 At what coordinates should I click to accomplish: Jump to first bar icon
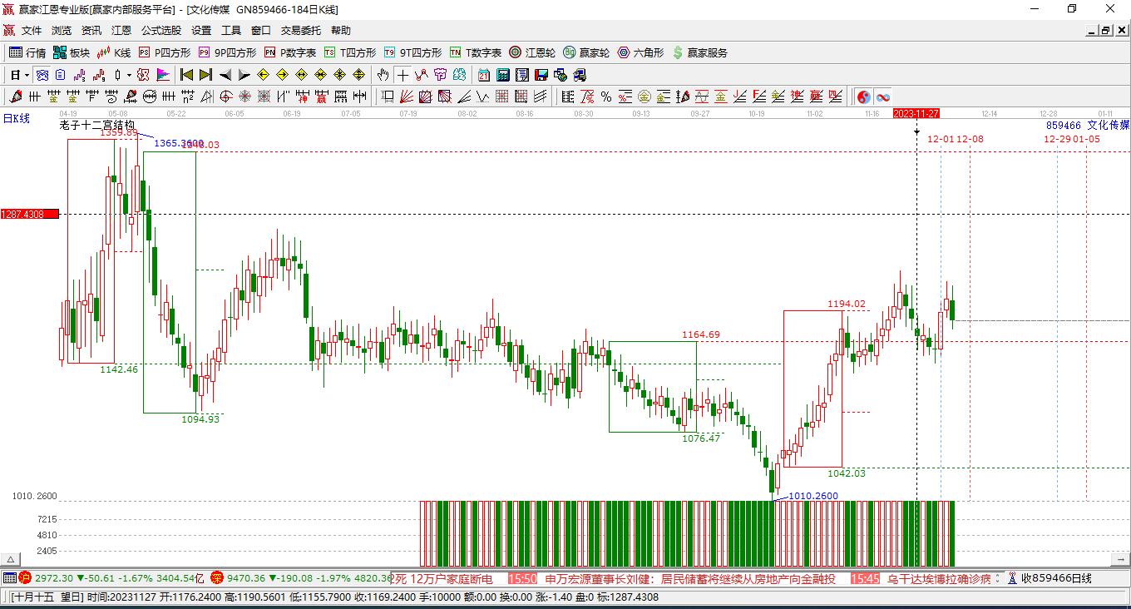tap(186, 75)
